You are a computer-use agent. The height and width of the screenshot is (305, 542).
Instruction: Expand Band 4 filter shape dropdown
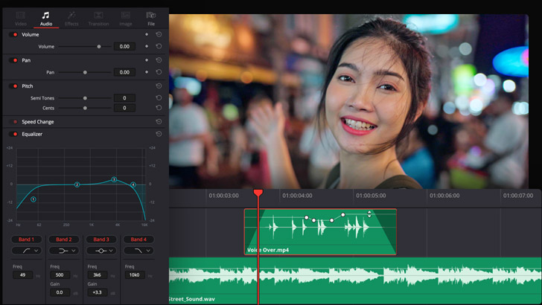coord(137,251)
